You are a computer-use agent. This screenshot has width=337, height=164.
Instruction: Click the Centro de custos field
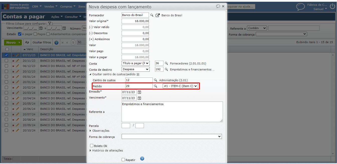click(x=139, y=80)
